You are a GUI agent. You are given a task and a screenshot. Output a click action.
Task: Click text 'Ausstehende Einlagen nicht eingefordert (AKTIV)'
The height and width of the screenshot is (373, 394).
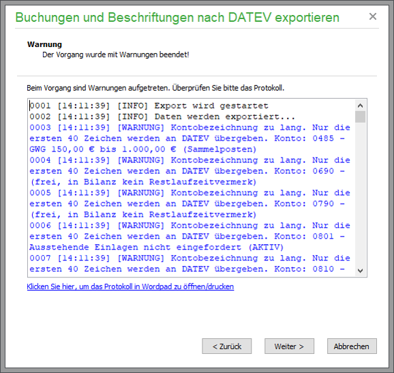(156, 248)
